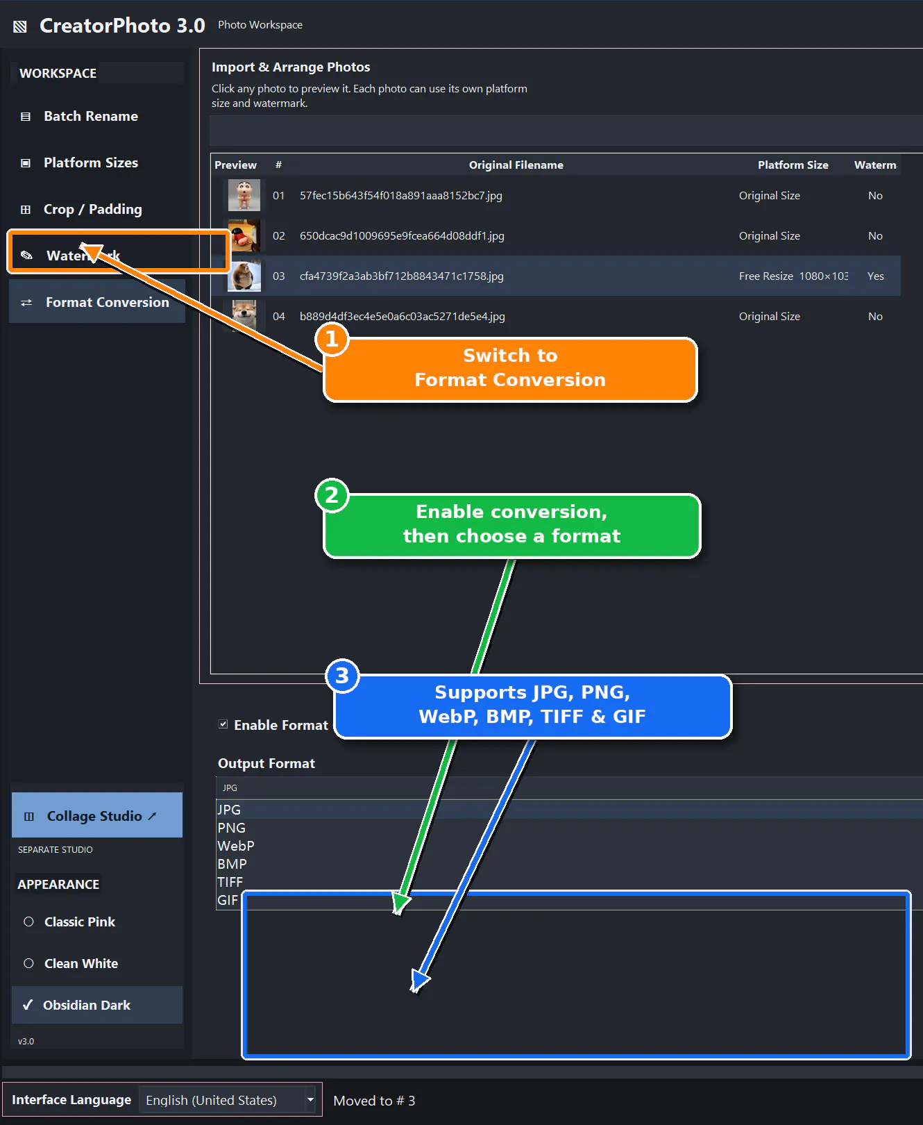Choose TIFF from the format list
Screen dimensions: 923x1125
[x=569, y=882]
